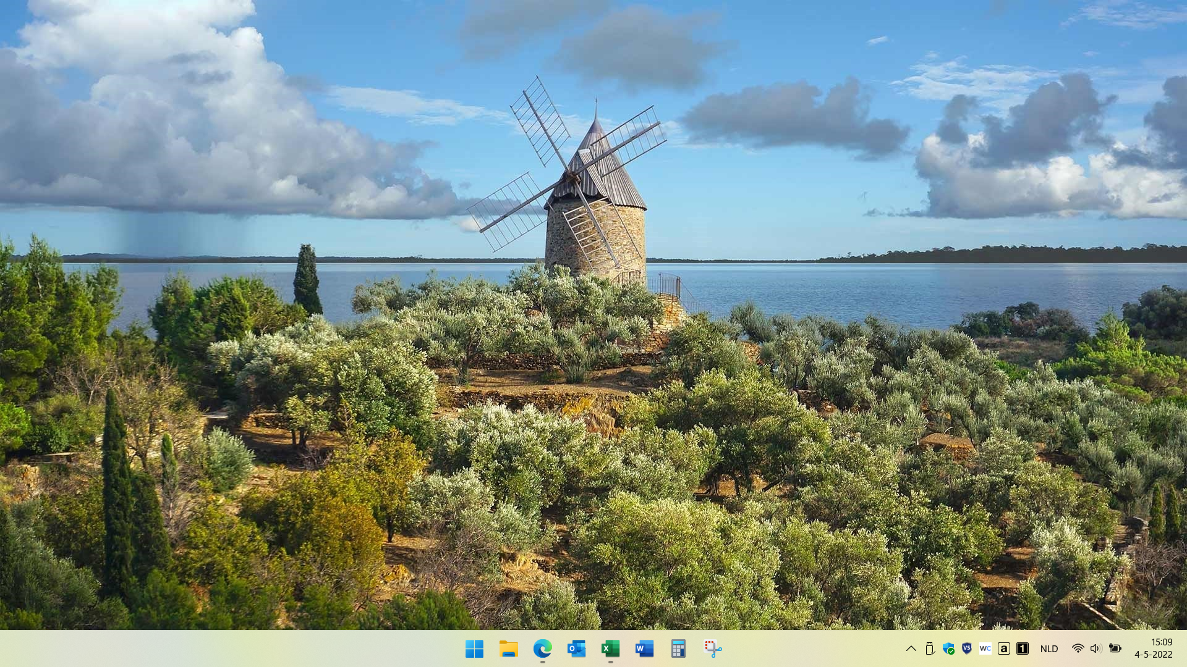Click the WC tray icon

985,648
